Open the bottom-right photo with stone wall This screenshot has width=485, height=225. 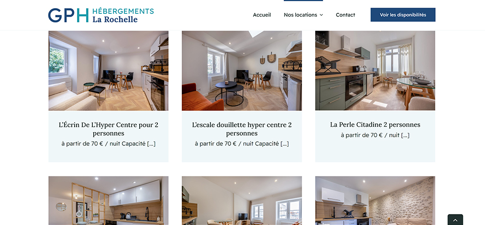375,201
